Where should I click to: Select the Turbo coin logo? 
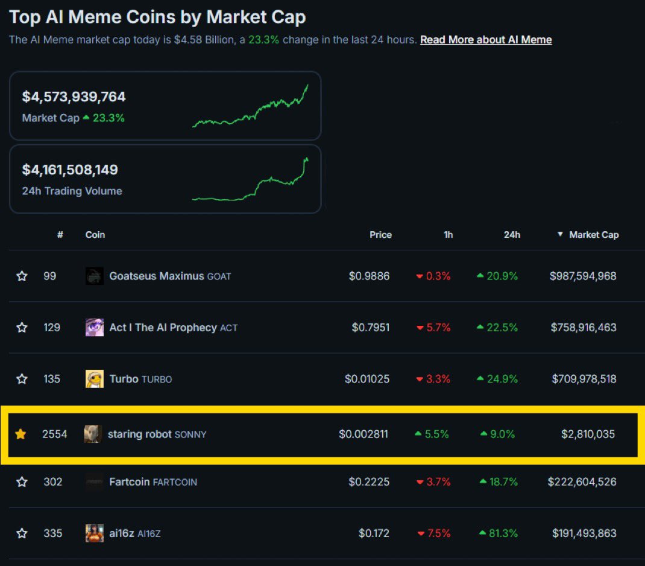coord(93,378)
